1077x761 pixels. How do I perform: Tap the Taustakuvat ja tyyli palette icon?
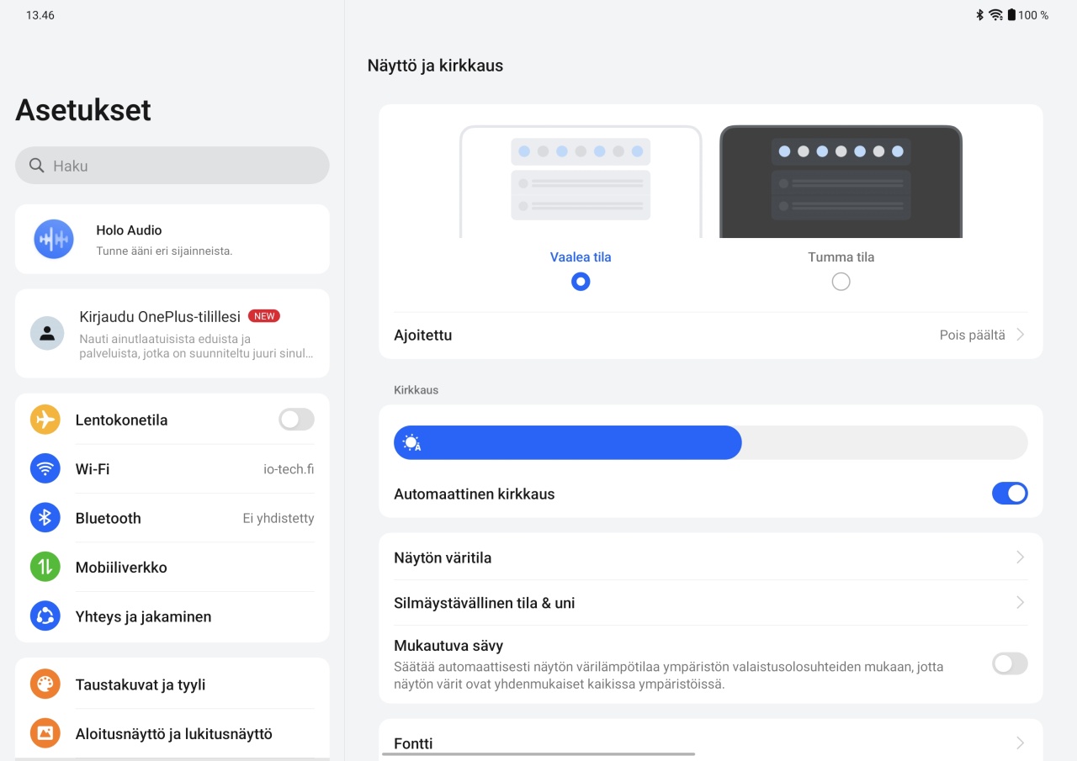45,684
